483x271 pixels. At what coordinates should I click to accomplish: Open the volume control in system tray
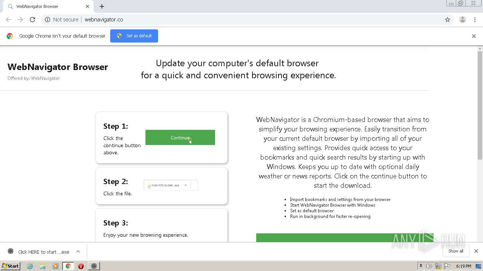(x=429, y=266)
